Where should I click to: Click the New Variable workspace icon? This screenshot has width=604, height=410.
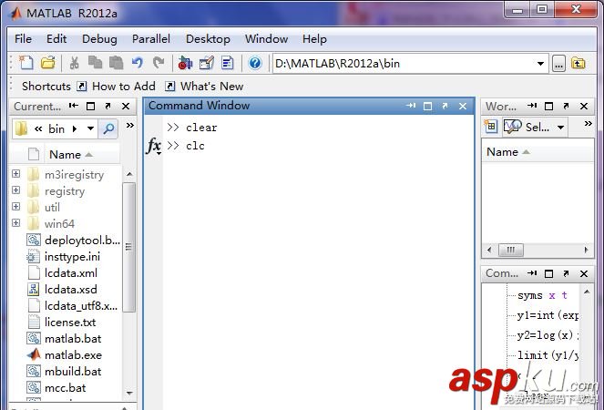point(491,127)
